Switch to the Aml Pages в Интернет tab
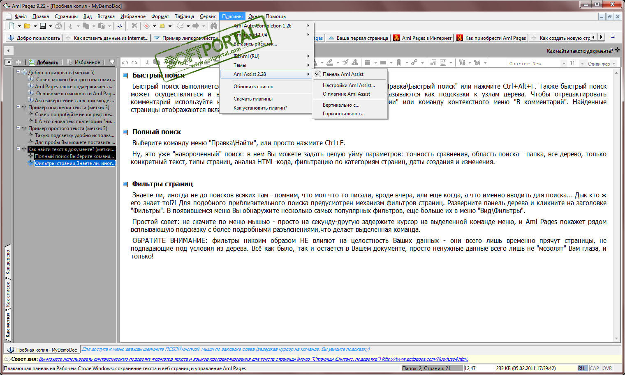 (422, 38)
